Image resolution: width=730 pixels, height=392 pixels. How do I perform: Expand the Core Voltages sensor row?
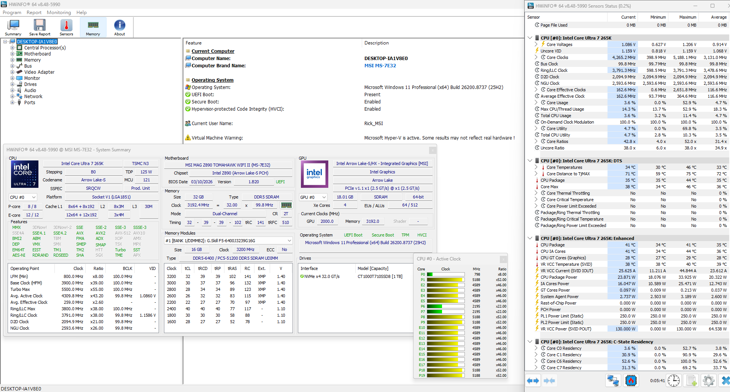(x=536, y=44)
